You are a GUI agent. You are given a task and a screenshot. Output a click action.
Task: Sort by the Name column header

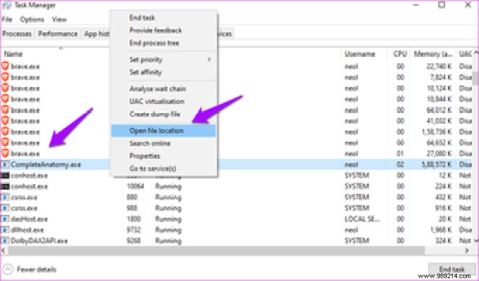(x=13, y=54)
